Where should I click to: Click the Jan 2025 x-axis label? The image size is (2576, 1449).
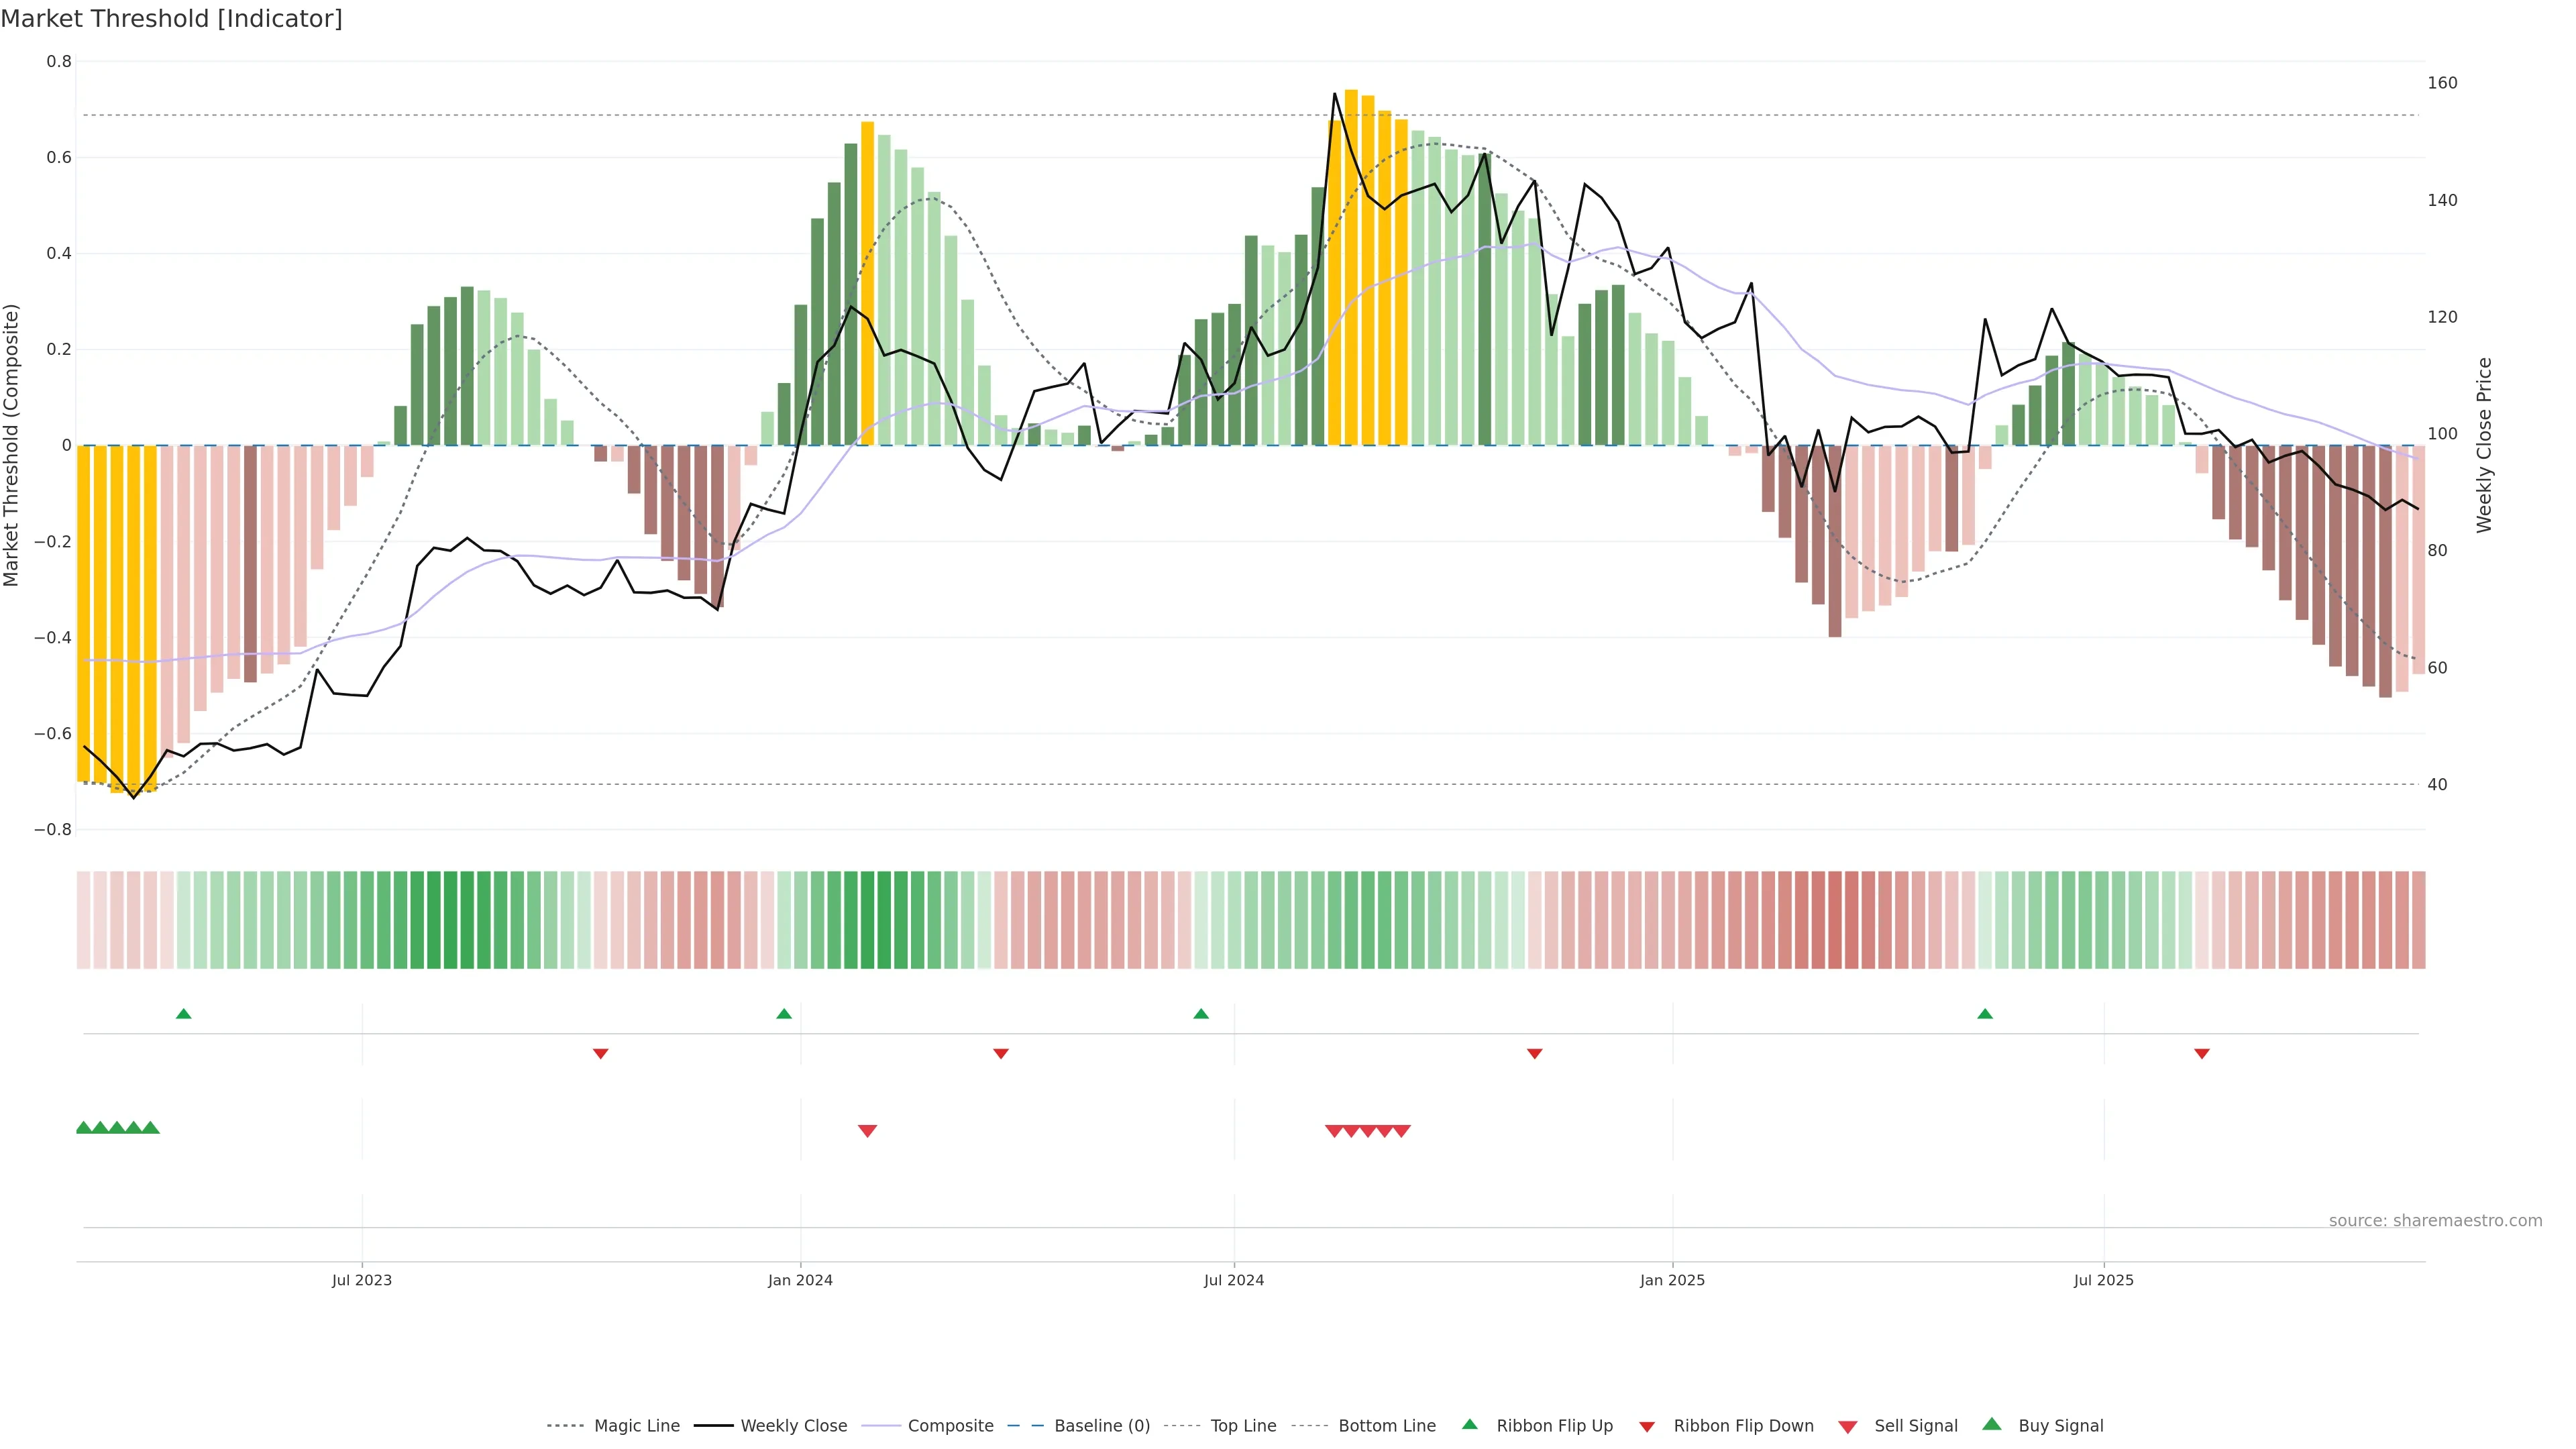pos(1672,1280)
